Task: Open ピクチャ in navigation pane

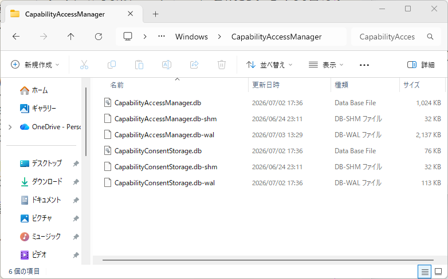Action: (x=36, y=218)
